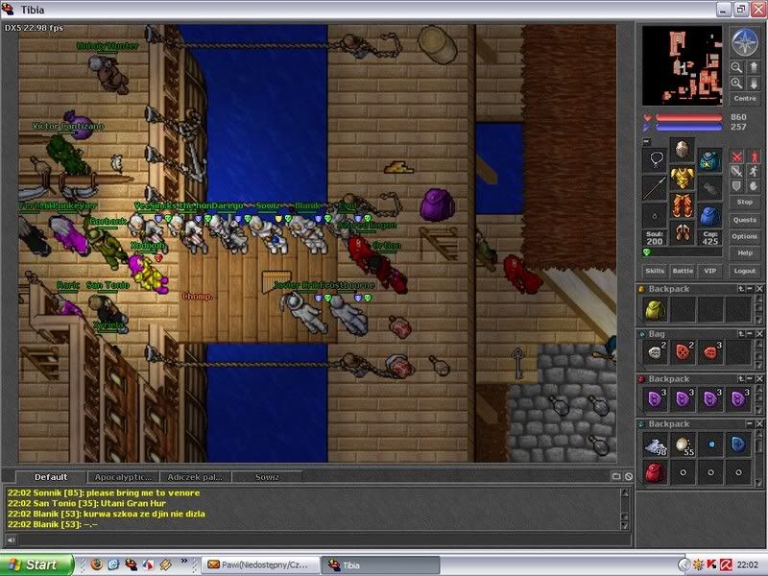Enable balanced fighting mode
Viewport: 768px width, 576px height.
[x=736, y=172]
